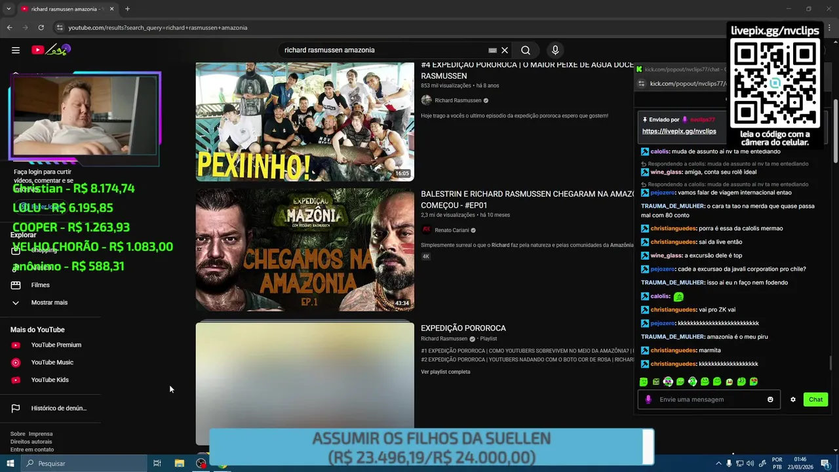Open the emoji picker in chat input
Image resolution: width=839 pixels, height=472 pixels.
[x=770, y=399]
